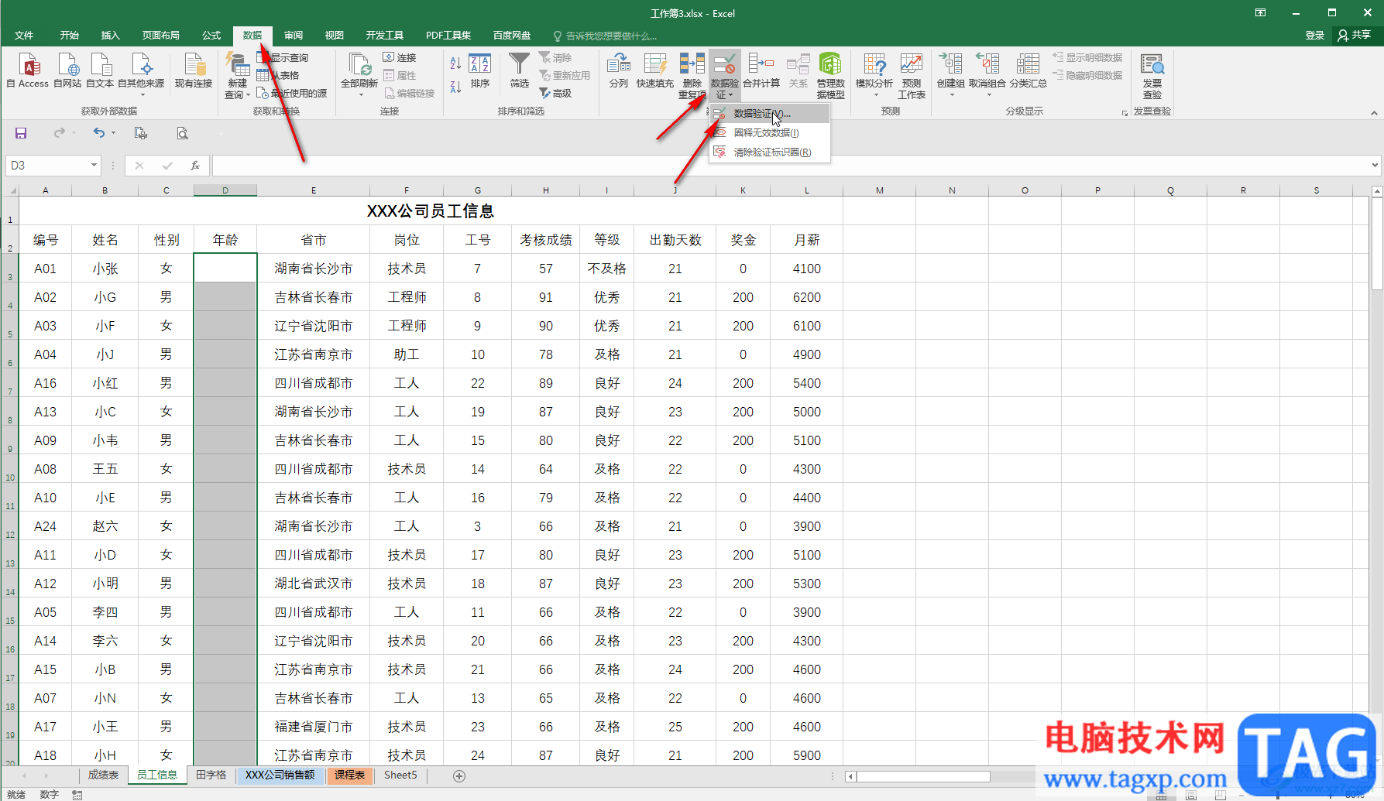Add a new sheet with plus button
This screenshot has width=1384, height=801.
pos(459,775)
